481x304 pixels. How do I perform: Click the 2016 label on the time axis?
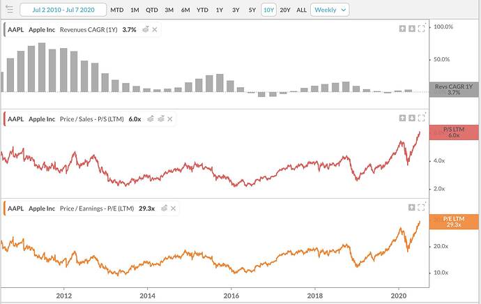tap(231, 296)
